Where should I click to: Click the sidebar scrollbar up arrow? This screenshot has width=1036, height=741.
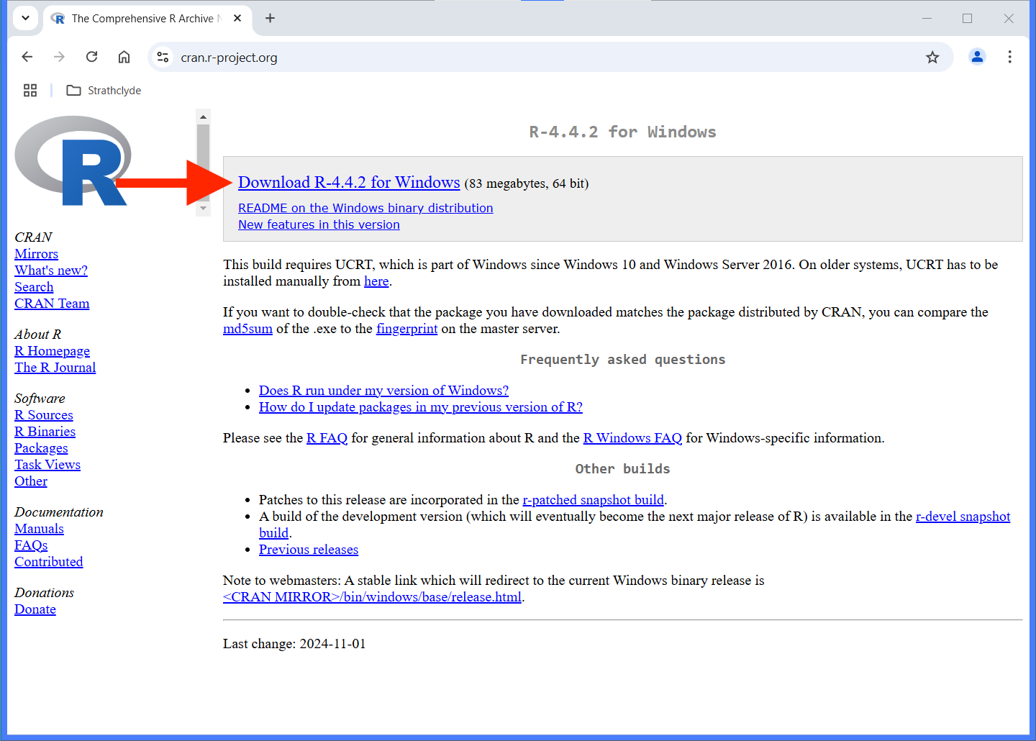click(x=203, y=117)
